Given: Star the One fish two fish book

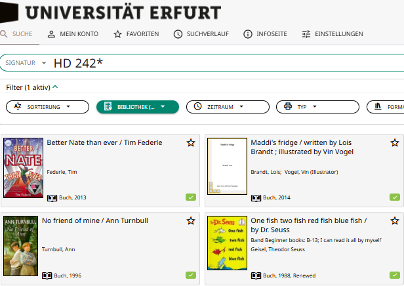Looking at the screenshot, I should pyautogui.click(x=395, y=221).
